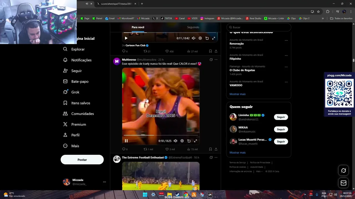Screen dimensions: 355x199
Task: Share the Cartoon Fun Club post
Action: coord(216,51)
